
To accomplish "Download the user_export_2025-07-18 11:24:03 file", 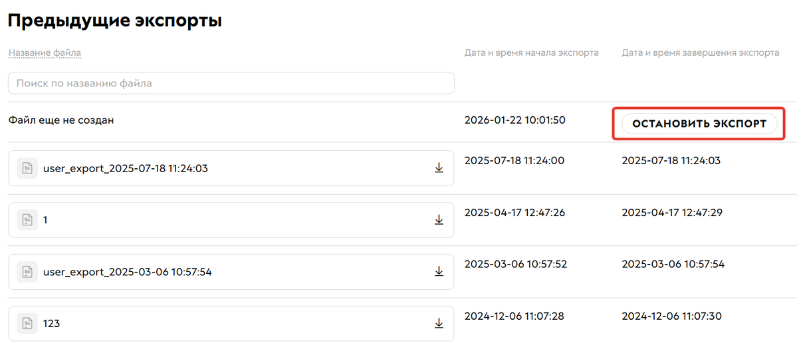I will (x=439, y=168).
